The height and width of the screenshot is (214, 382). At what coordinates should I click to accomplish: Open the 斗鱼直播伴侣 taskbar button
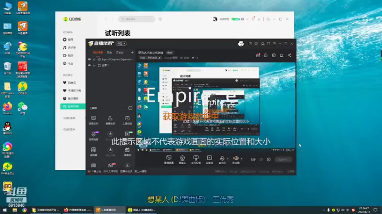(109, 210)
